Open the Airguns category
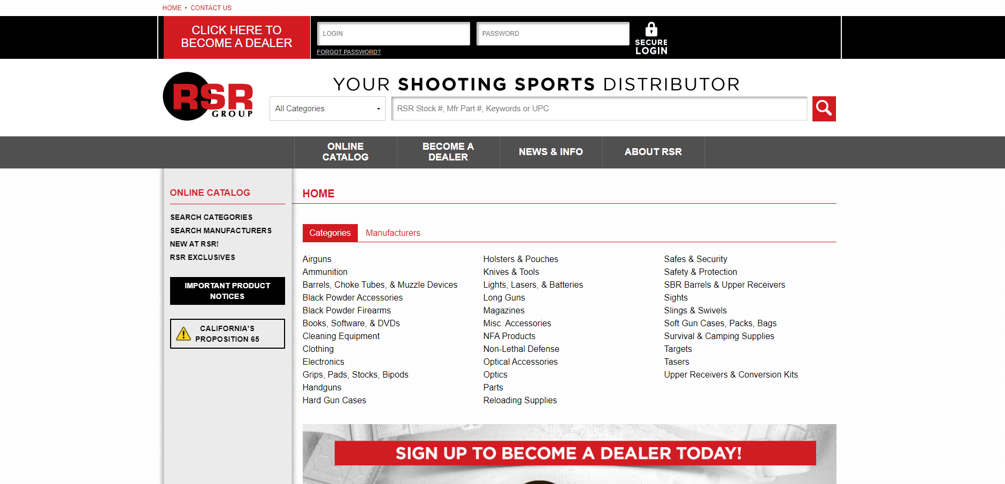Screen dimensions: 1005x484 coord(317,259)
